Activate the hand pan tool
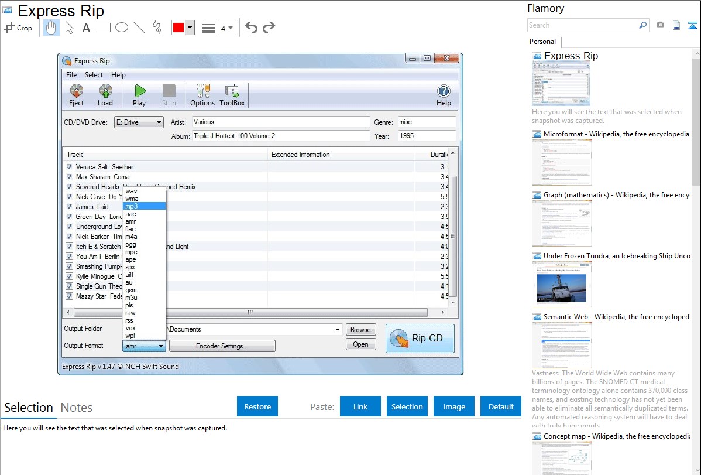 pos(51,28)
